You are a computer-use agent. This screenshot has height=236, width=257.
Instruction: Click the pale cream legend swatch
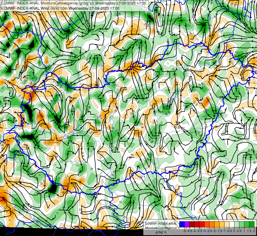tap(227, 224)
